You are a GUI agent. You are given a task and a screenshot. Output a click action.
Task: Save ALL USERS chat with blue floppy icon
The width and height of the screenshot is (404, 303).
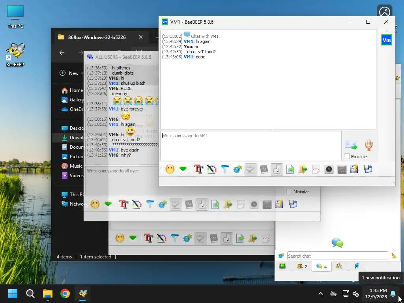[293, 204]
